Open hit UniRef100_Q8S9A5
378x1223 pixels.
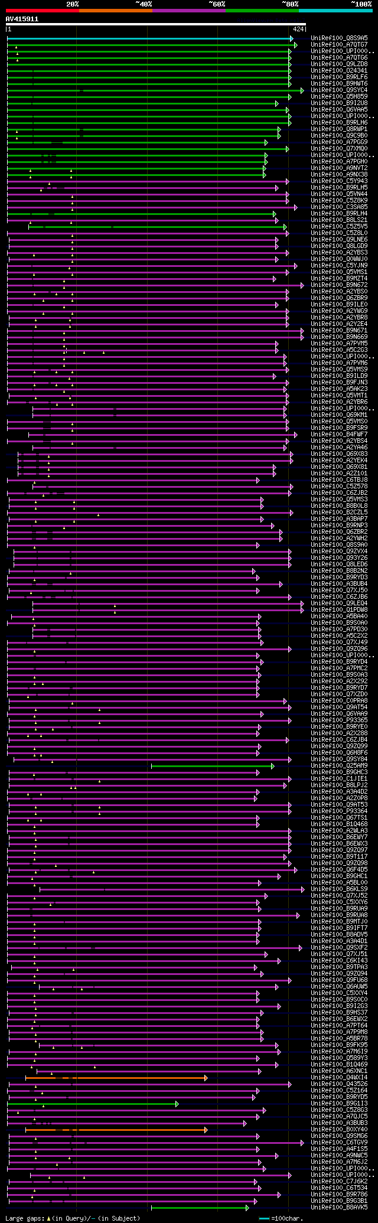click(339, 38)
